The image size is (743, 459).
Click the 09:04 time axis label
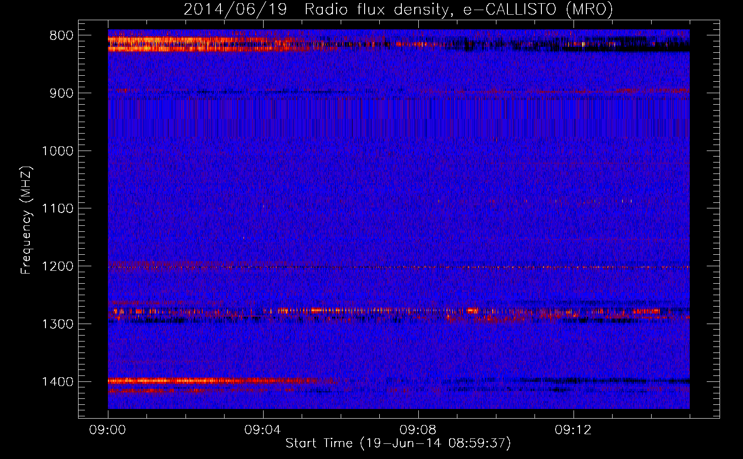point(263,430)
